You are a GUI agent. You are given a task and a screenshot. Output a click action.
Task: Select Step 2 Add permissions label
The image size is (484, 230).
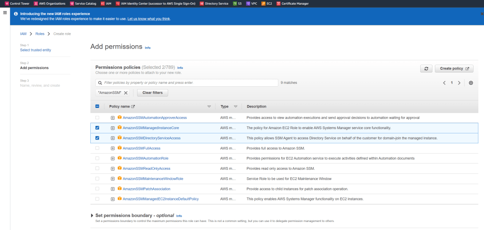[34, 68]
